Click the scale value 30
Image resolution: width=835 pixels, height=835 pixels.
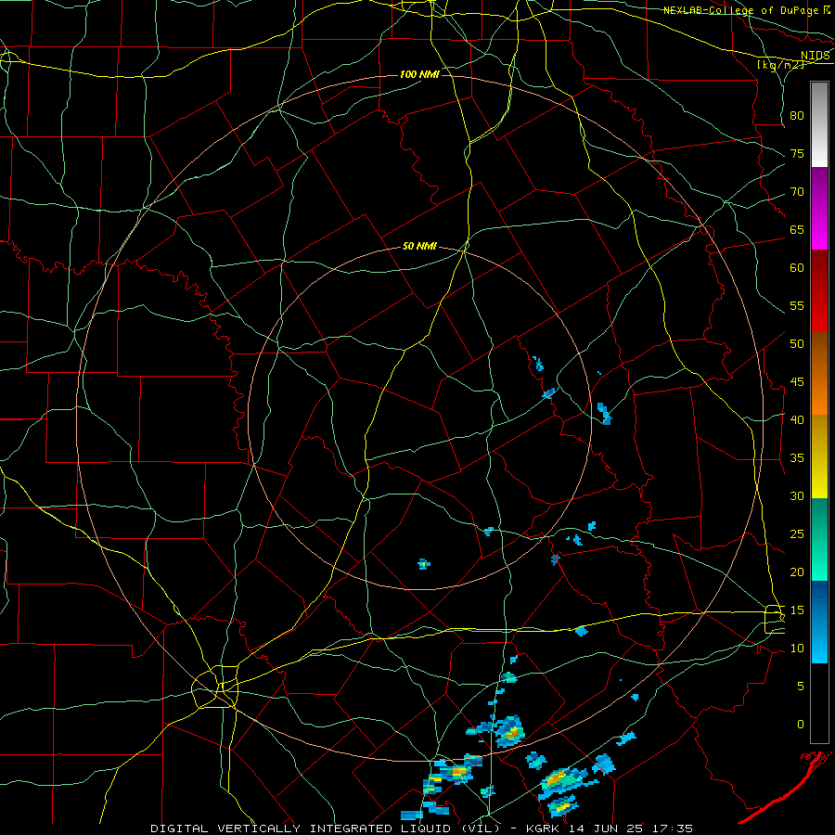[797, 495]
